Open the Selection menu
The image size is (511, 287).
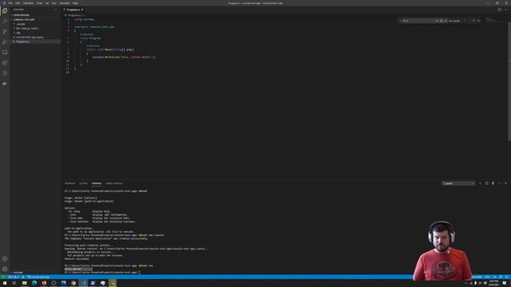(x=29, y=3)
